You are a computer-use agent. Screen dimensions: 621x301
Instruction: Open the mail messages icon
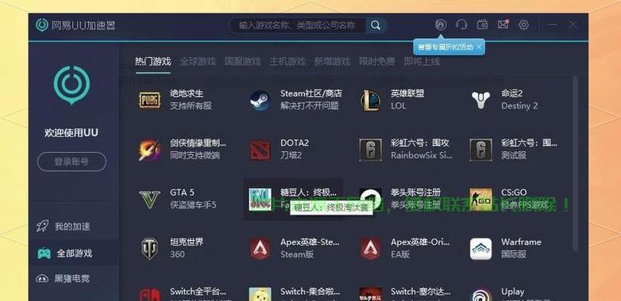coord(503,25)
